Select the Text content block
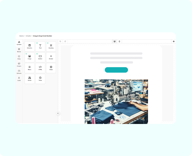192x156 pixels. (40, 47)
